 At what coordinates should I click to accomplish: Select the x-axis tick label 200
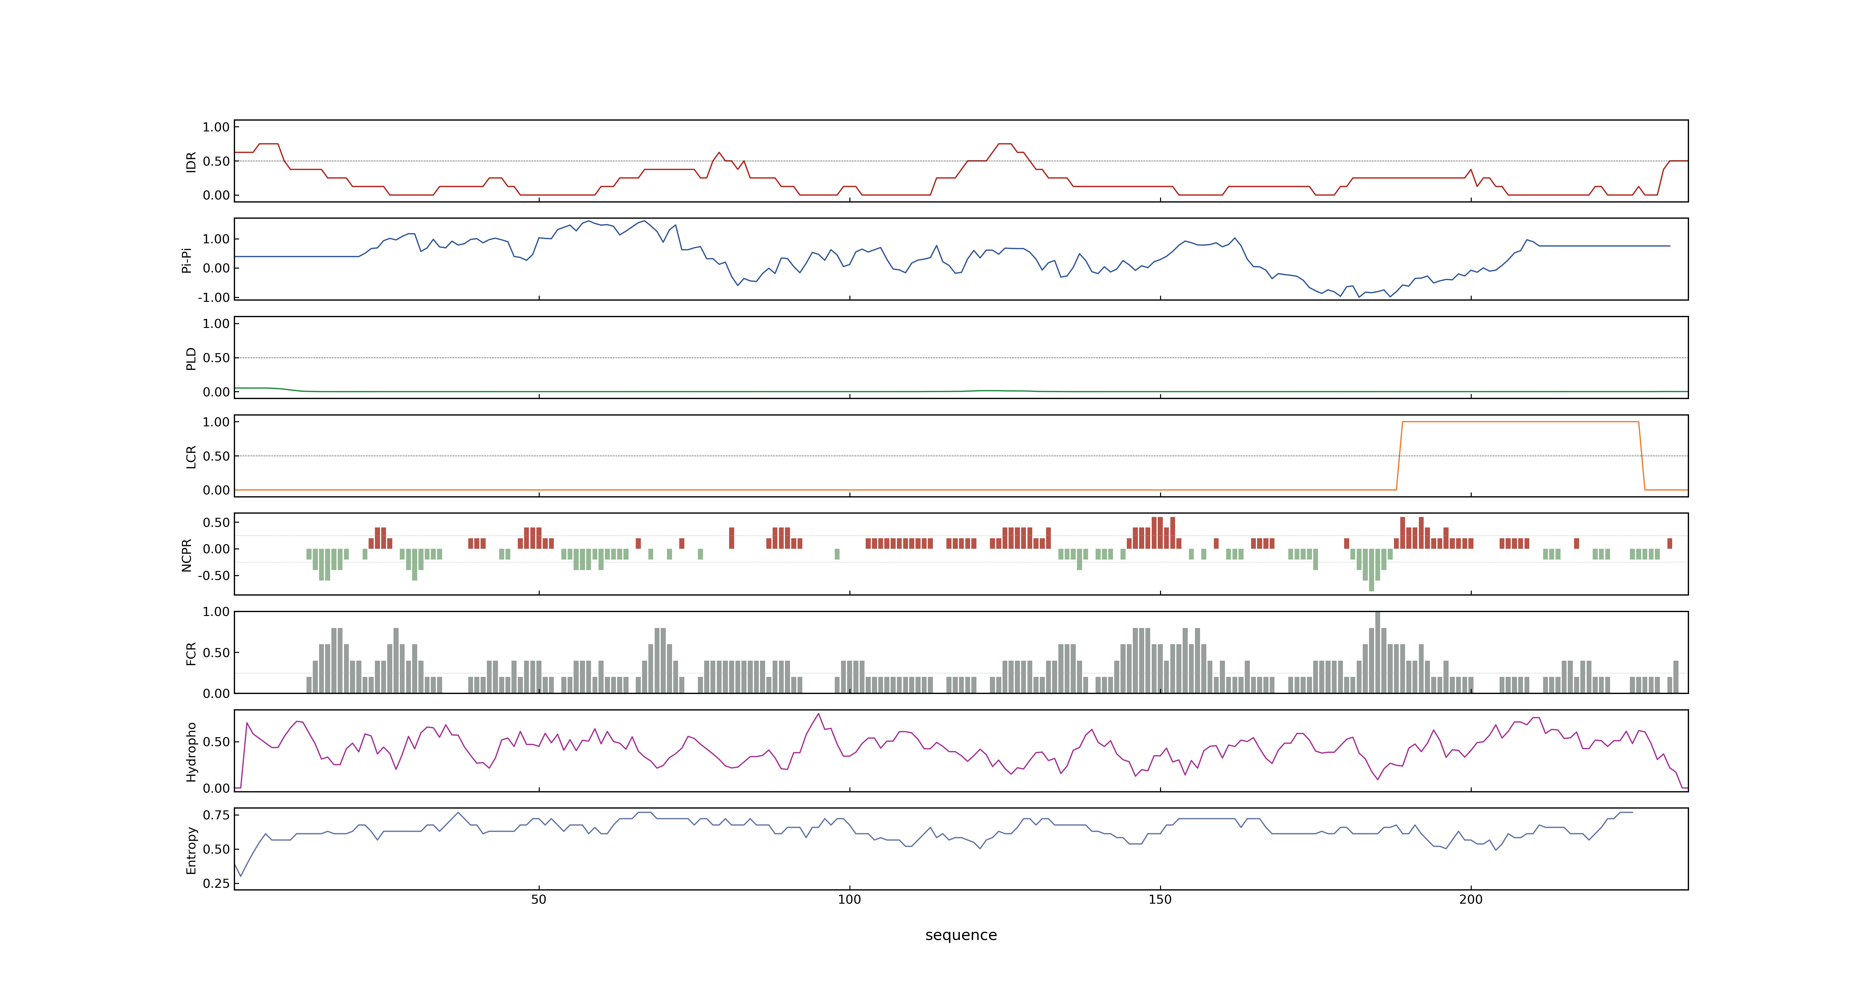coord(1470,899)
